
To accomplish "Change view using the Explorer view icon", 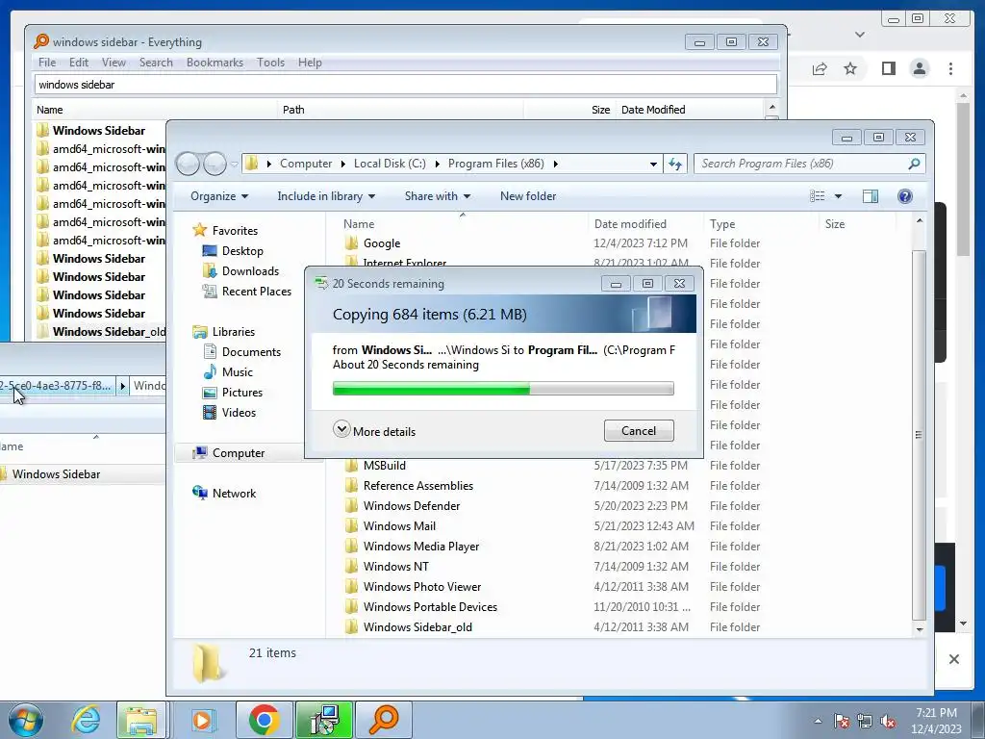I will tap(818, 196).
